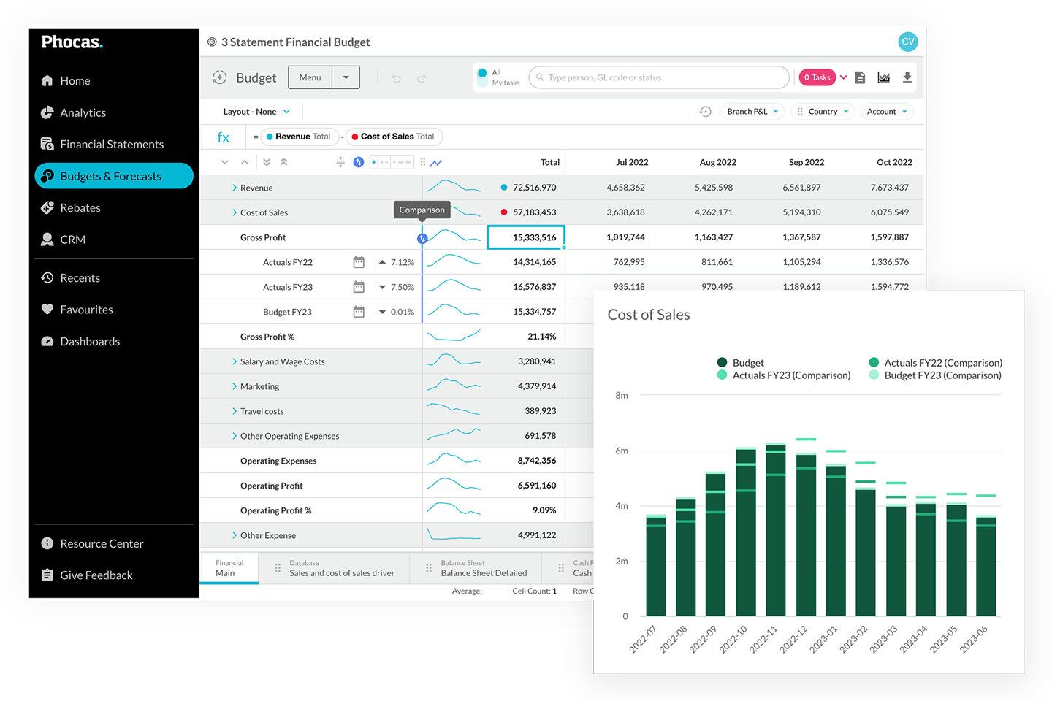Expand the Cost of Sales row
This screenshot has height=701, width=1052.
click(234, 212)
